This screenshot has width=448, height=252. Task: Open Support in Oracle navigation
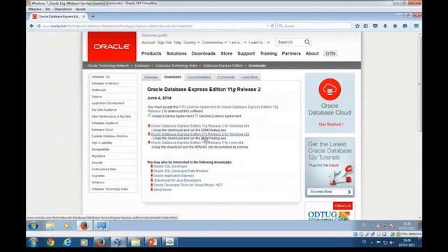pos(246,53)
